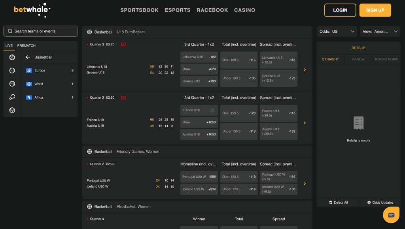Bet Draw +1050 in France vs Austria
This screenshot has height=229, width=405.
click(199, 122)
